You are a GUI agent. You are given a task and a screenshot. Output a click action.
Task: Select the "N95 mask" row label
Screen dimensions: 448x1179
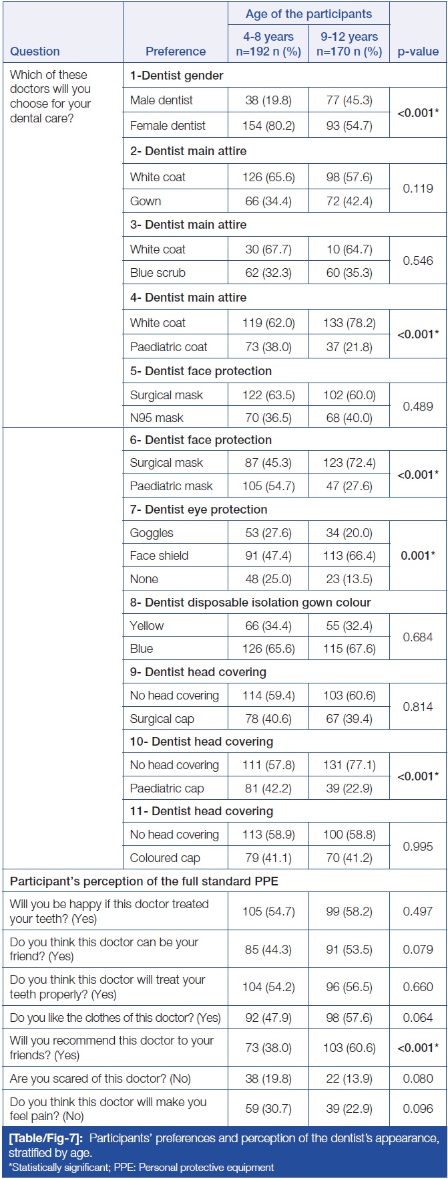tap(157, 417)
